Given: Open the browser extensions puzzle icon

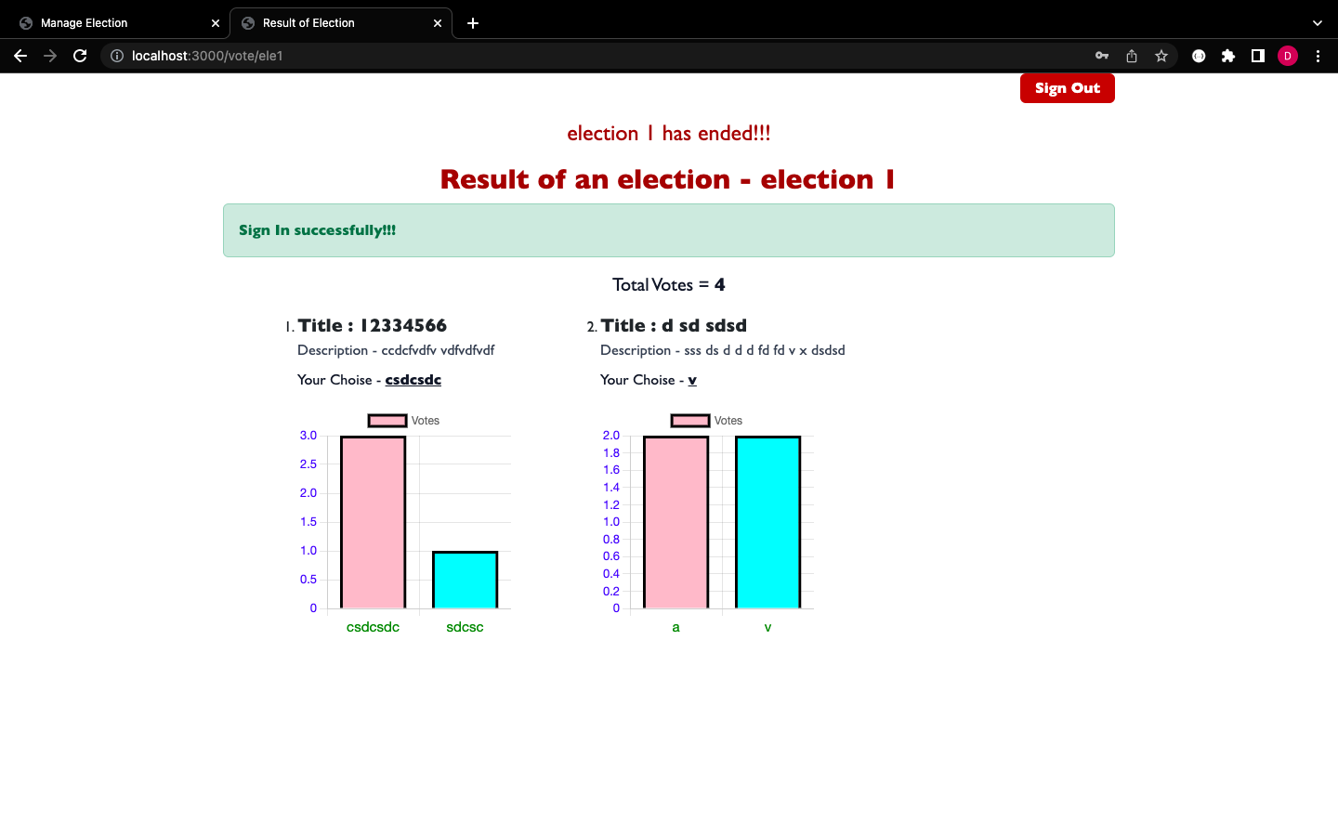Looking at the screenshot, I should (1228, 56).
